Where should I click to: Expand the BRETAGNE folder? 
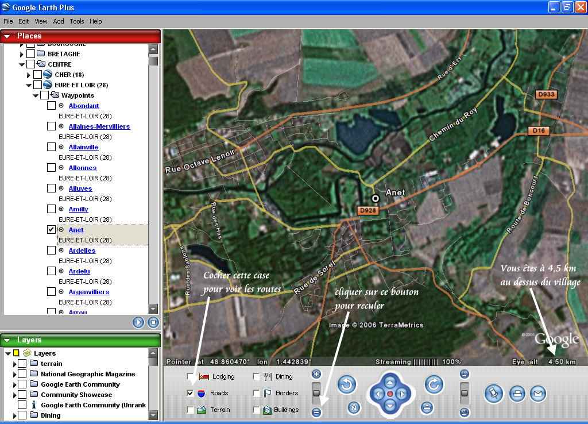point(21,54)
